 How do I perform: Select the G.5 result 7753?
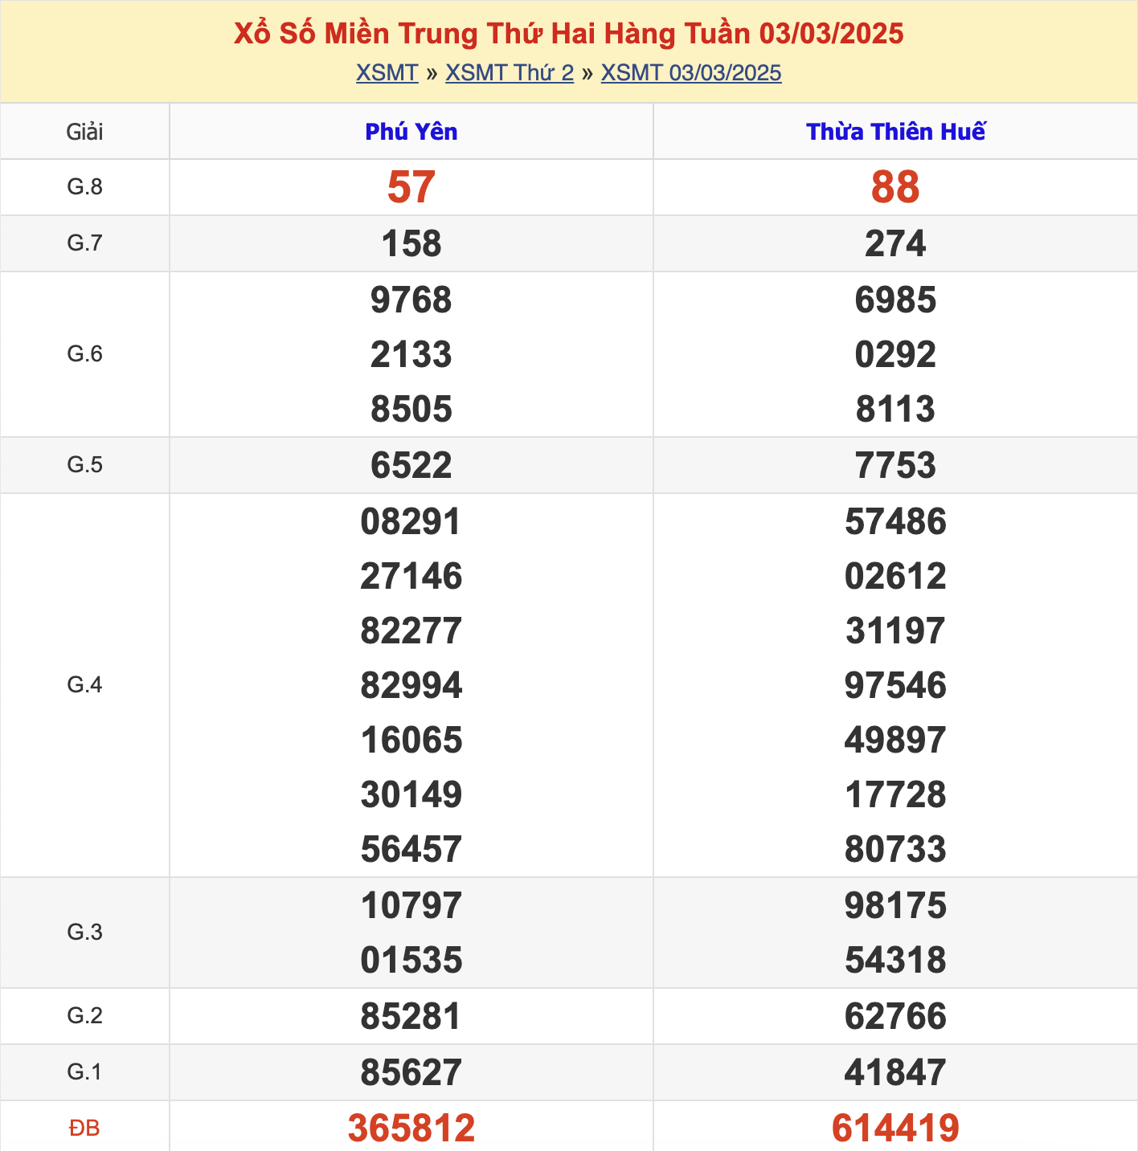click(895, 465)
